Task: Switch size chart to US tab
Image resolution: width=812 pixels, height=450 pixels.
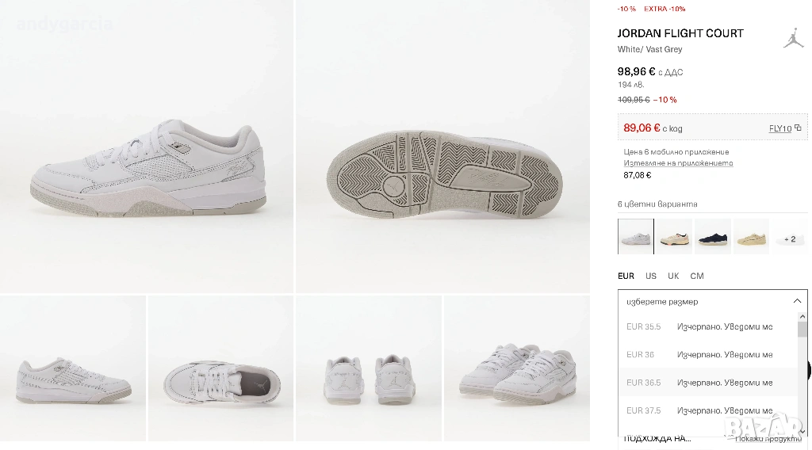Action: [x=651, y=276]
